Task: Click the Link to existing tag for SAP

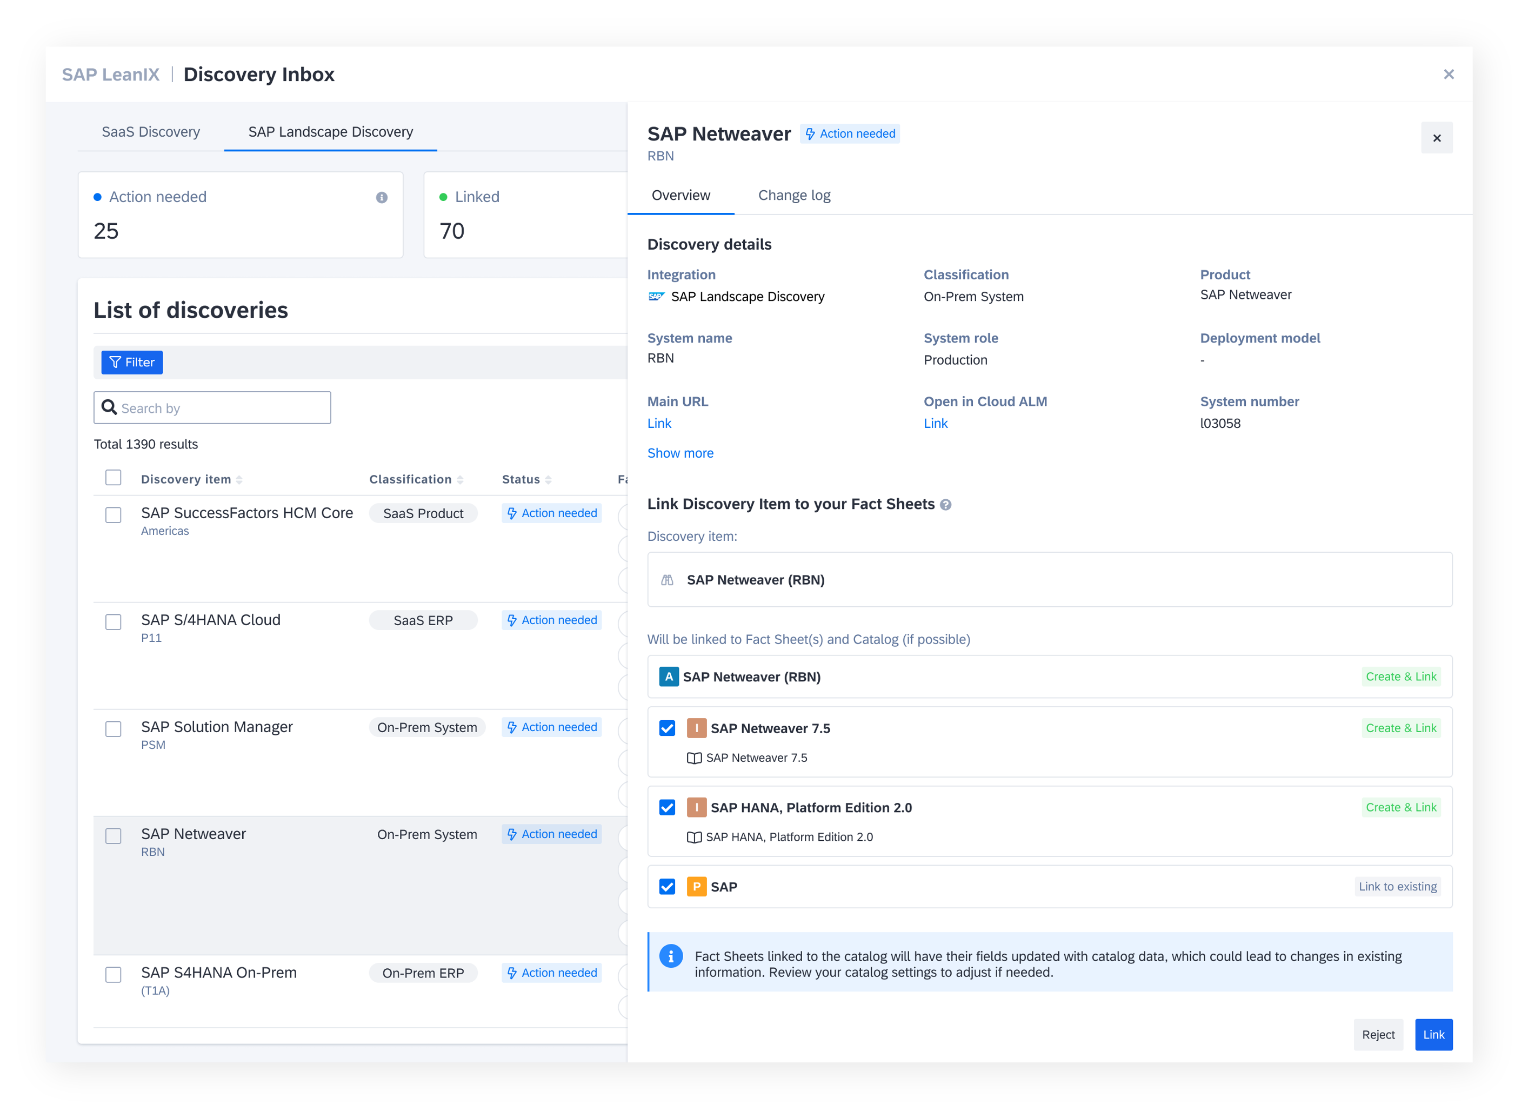Action: click(x=1397, y=887)
